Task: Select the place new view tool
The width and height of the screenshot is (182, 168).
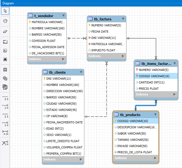Action: click(5, 78)
